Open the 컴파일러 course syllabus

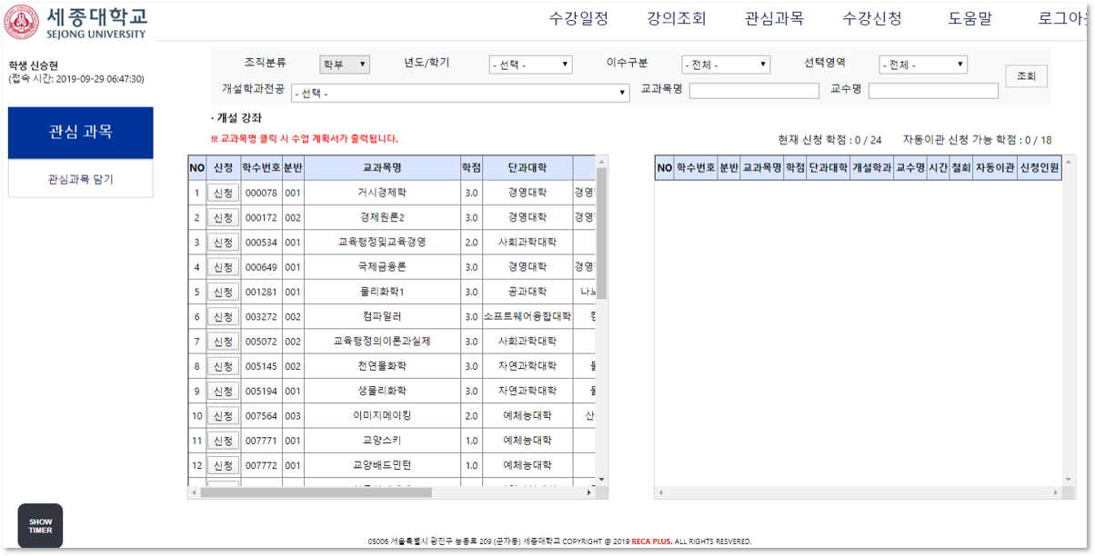(x=382, y=317)
